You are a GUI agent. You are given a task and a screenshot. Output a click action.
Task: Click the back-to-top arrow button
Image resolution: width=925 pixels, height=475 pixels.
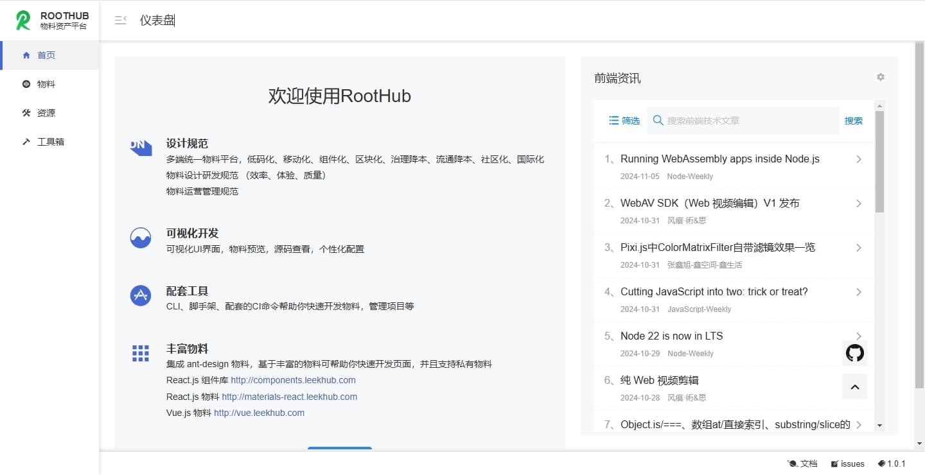click(855, 386)
